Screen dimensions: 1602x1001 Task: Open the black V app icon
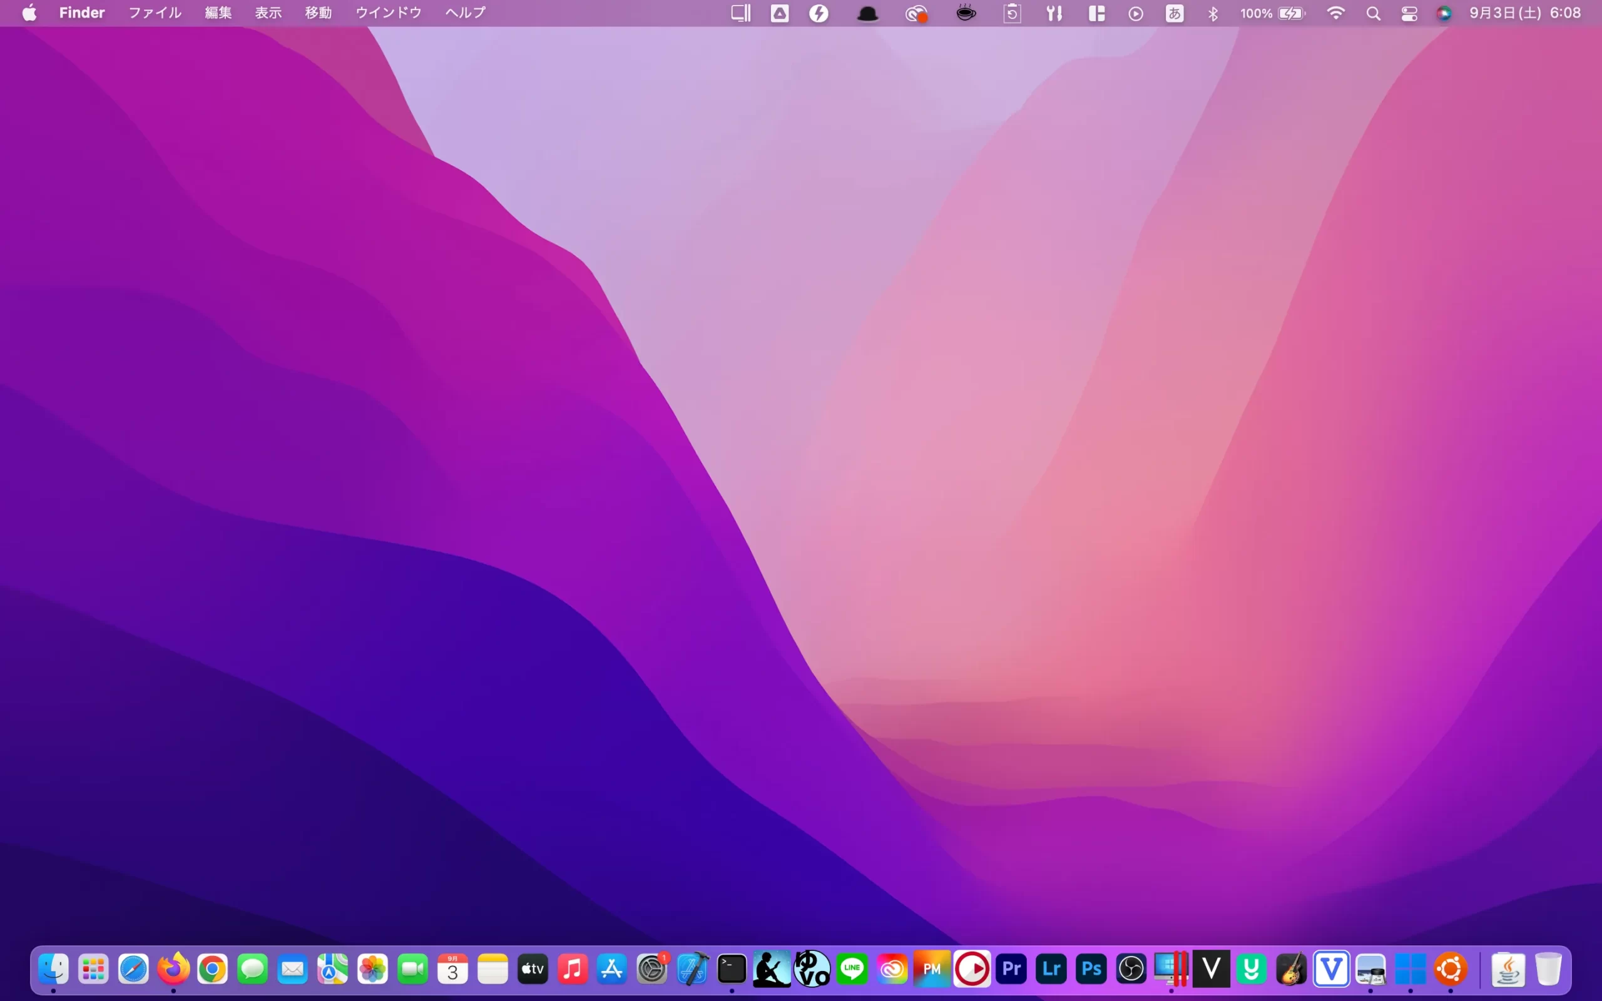tap(1212, 969)
